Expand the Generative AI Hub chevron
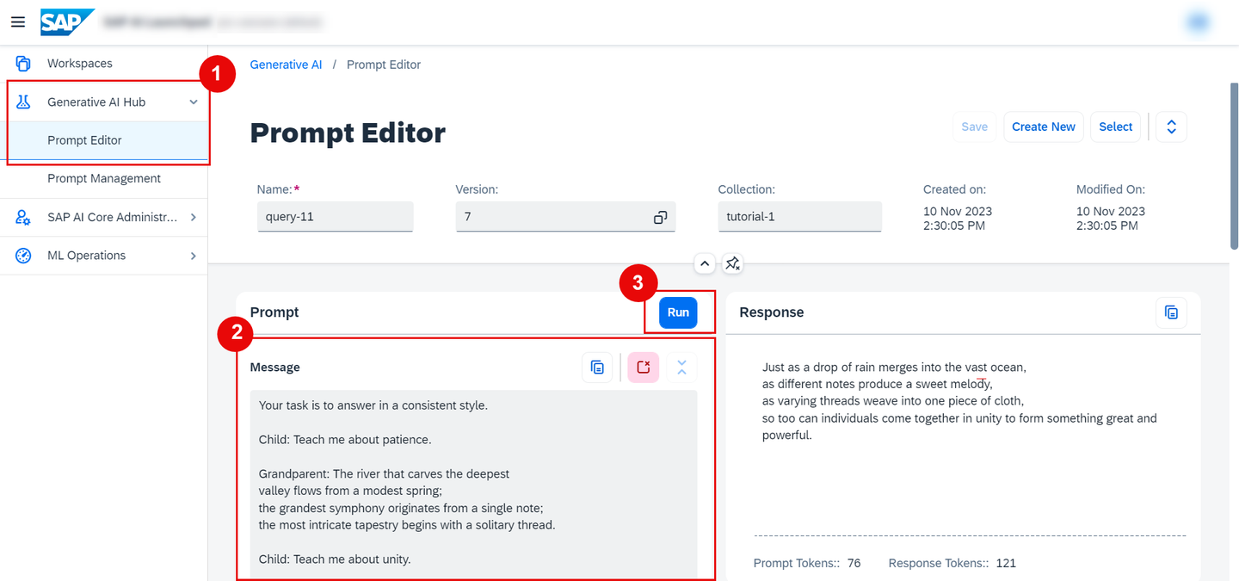1239x581 pixels. click(194, 102)
